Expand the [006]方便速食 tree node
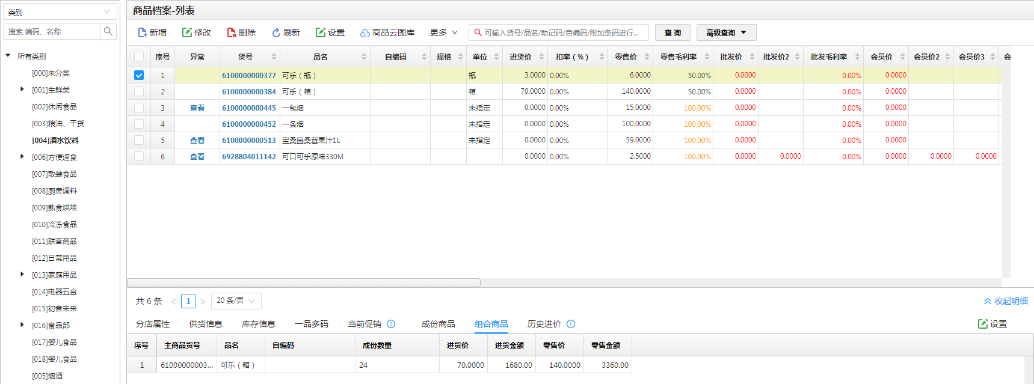This screenshot has width=1034, height=384. click(22, 157)
